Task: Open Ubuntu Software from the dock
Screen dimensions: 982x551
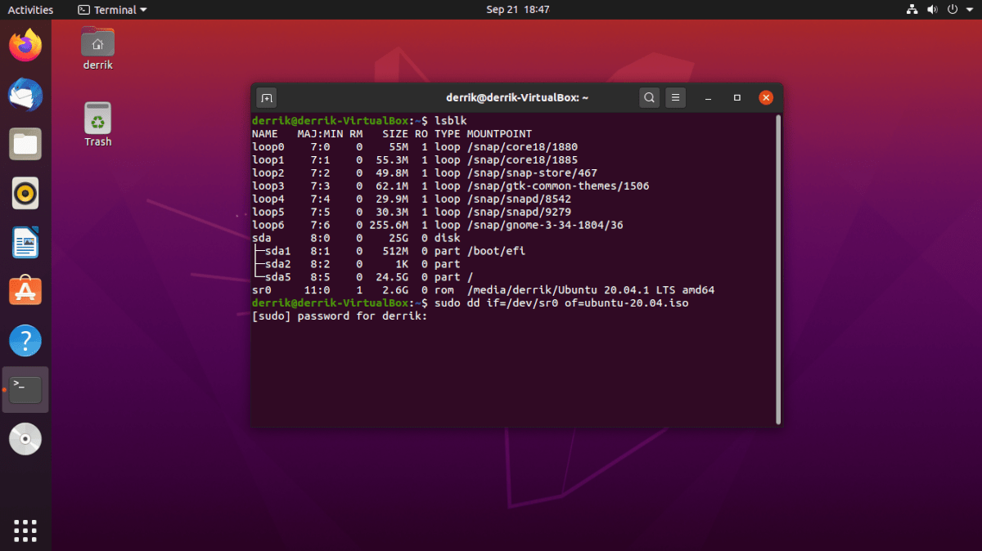Action: 25,291
